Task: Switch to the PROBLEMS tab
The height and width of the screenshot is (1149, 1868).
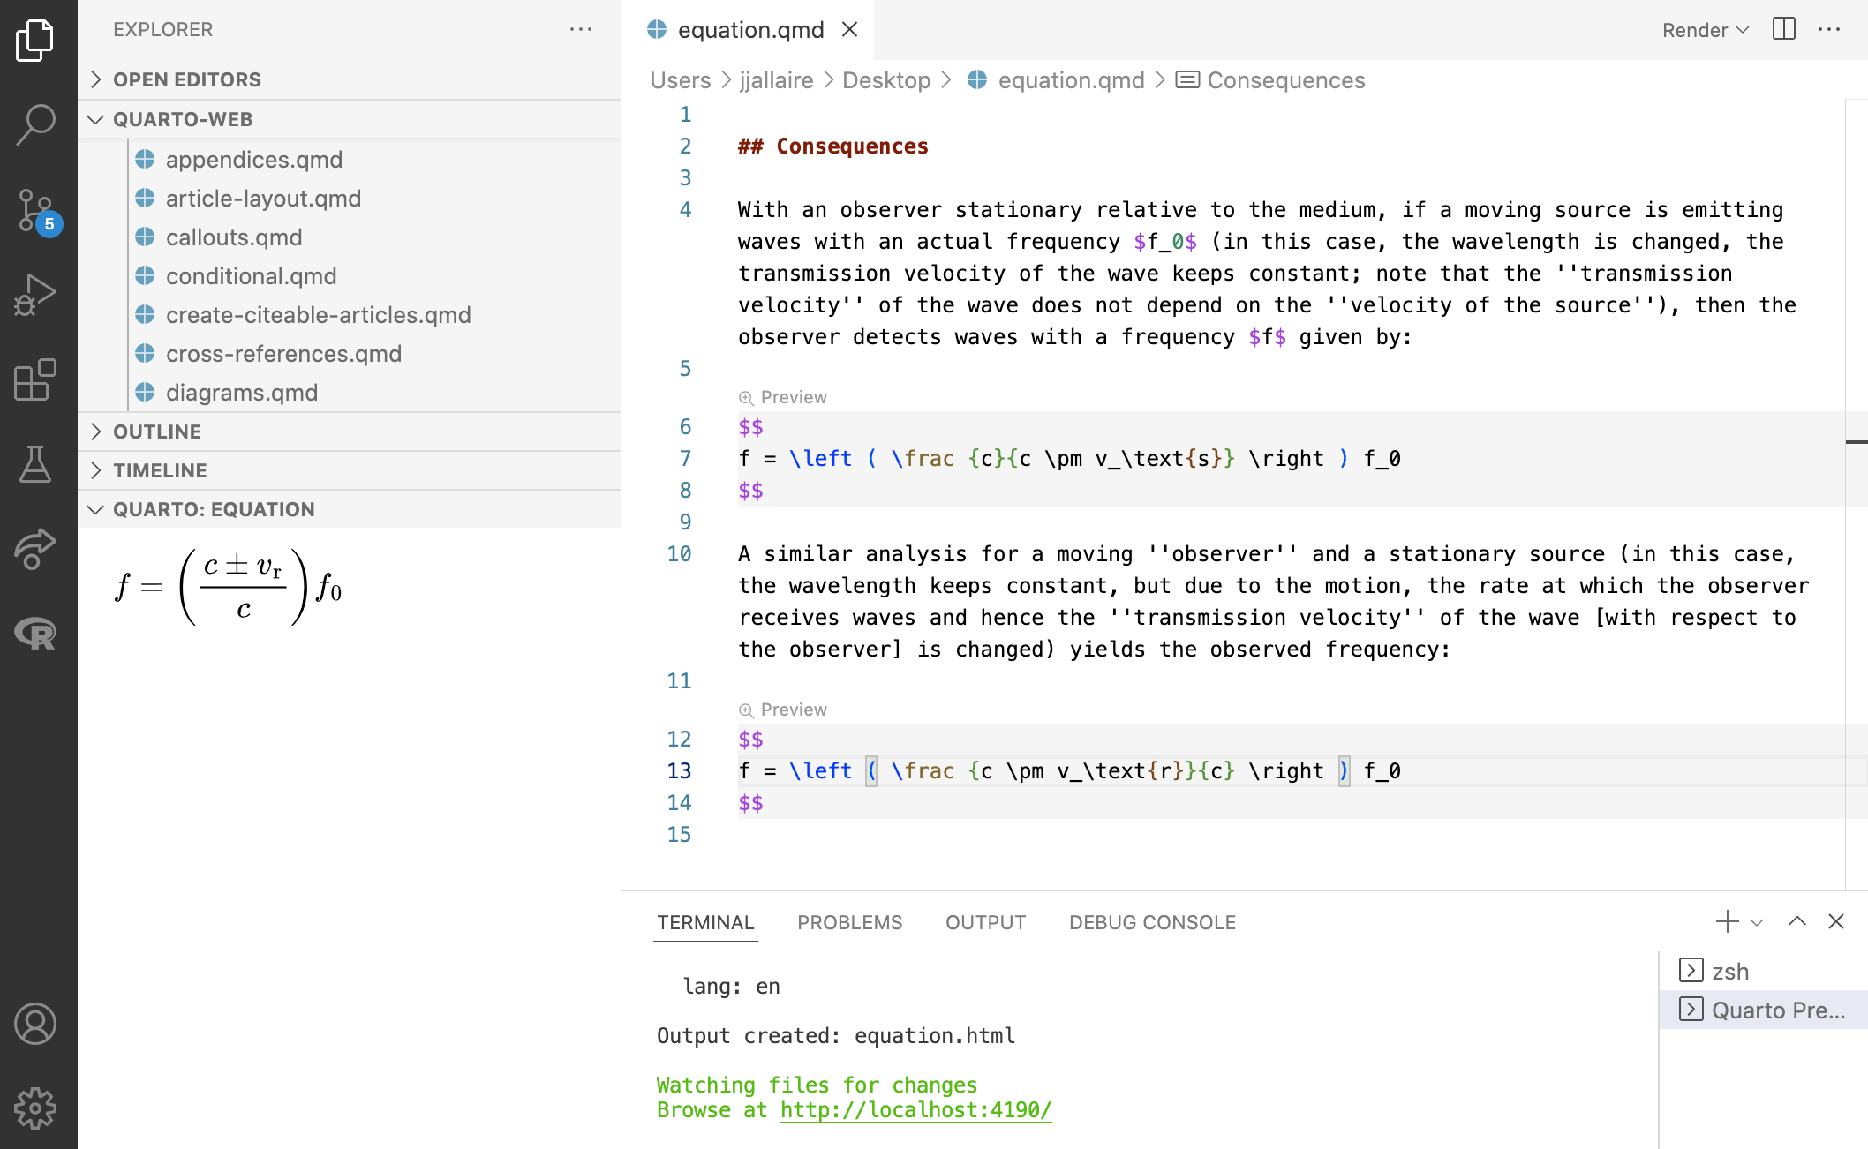Action: click(x=849, y=922)
